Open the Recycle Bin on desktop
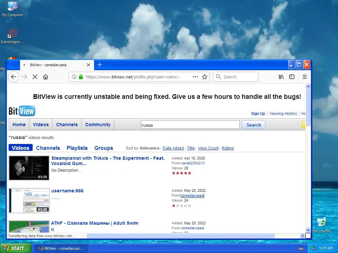 pos(321,225)
